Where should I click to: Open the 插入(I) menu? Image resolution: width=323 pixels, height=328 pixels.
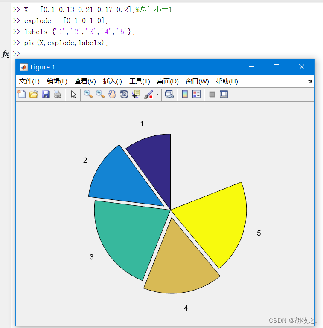point(113,81)
